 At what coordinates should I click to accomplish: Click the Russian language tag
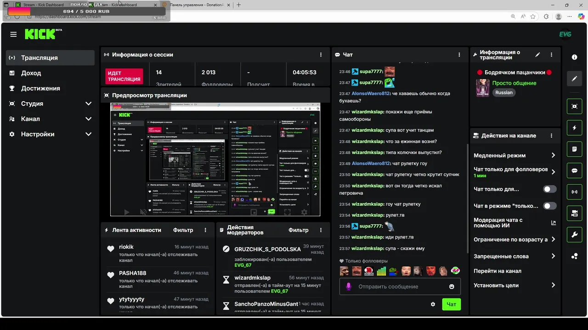504,92
